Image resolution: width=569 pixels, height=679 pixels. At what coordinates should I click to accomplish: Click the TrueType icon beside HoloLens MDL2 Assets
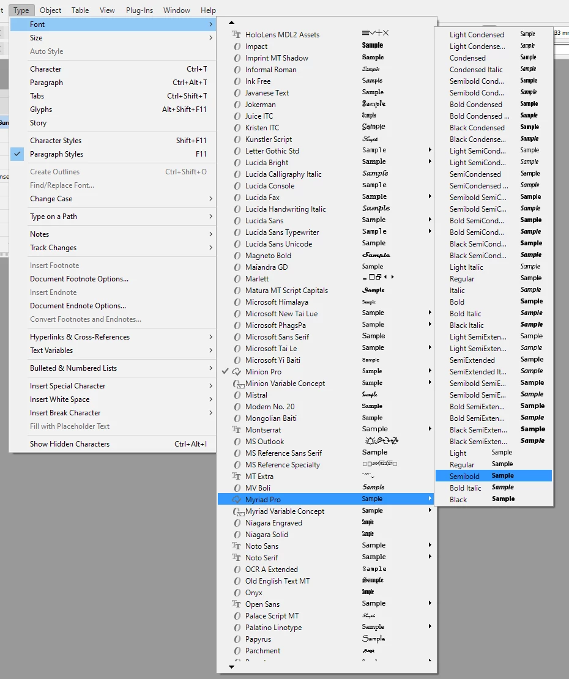236,35
